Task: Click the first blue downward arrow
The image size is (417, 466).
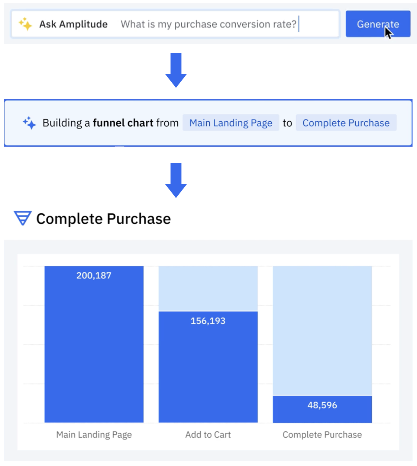Action: point(175,70)
